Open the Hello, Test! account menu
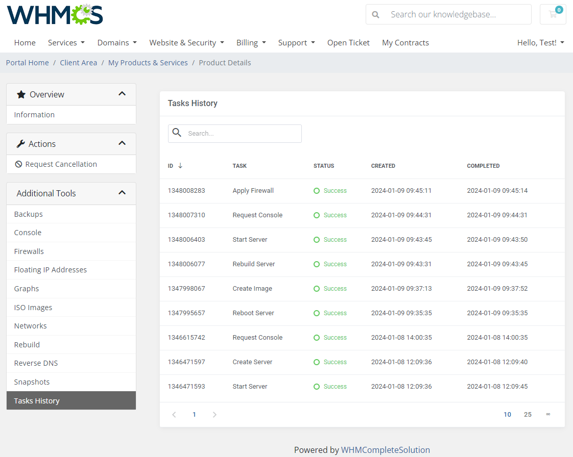The image size is (573, 457). point(540,43)
